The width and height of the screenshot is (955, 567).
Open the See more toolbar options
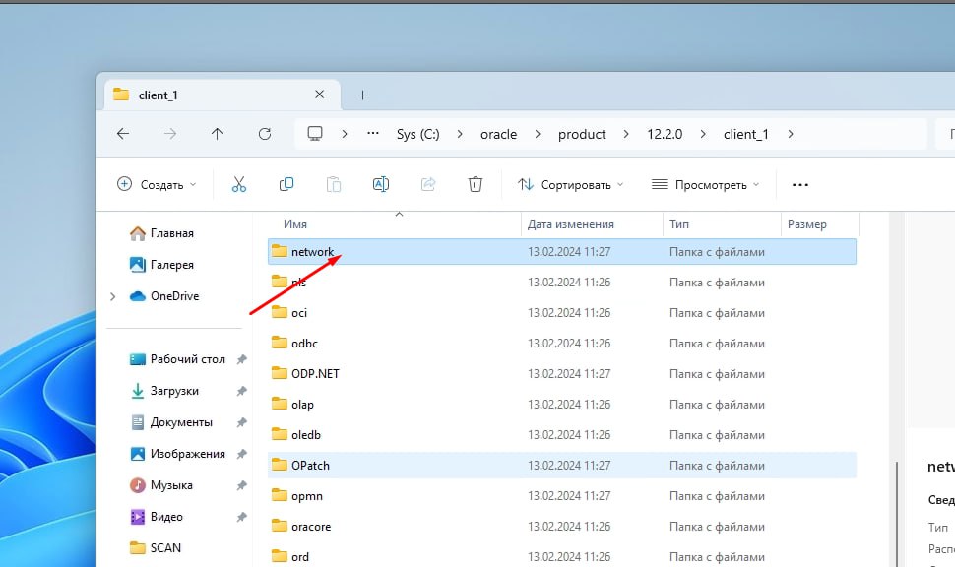point(800,184)
